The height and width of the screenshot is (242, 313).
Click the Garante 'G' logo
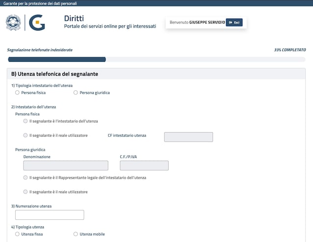[38, 23]
